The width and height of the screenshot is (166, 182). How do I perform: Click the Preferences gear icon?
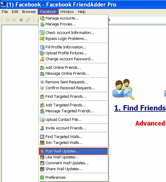pos(42,177)
